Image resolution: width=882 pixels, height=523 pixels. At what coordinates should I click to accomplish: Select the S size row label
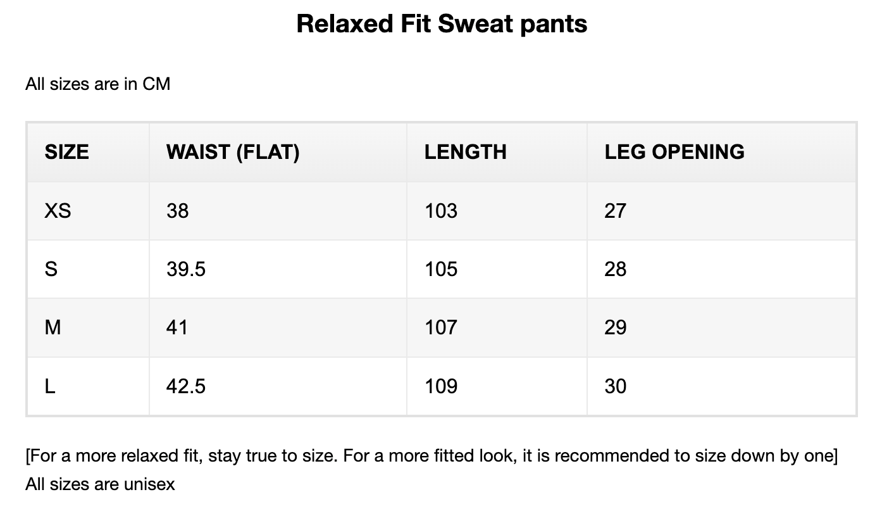pos(51,269)
